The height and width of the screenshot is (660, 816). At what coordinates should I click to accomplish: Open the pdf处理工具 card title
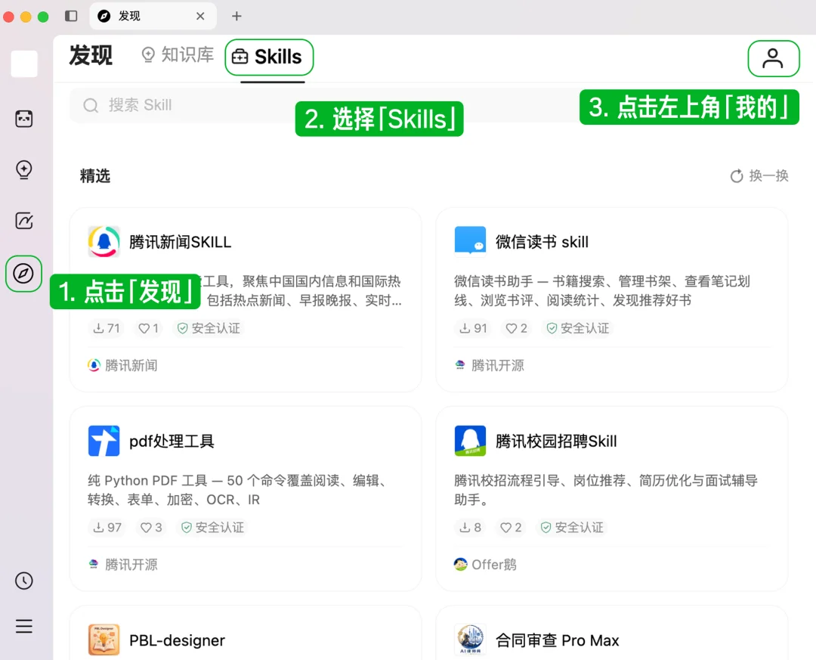pos(172,442)
